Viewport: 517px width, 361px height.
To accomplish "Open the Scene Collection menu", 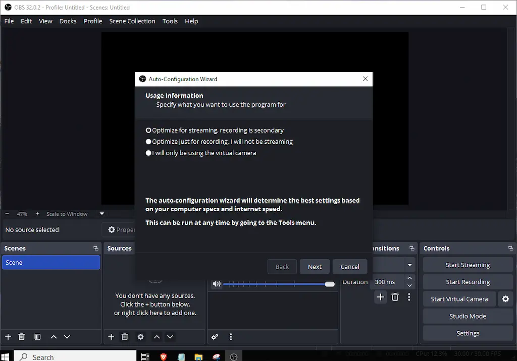I will pyautogui.click(x=132, y=21).
